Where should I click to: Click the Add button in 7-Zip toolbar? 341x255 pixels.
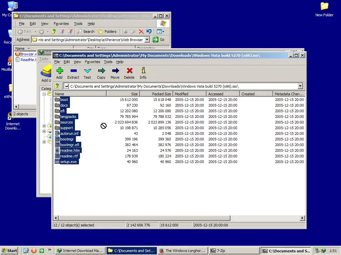(59, 73)
